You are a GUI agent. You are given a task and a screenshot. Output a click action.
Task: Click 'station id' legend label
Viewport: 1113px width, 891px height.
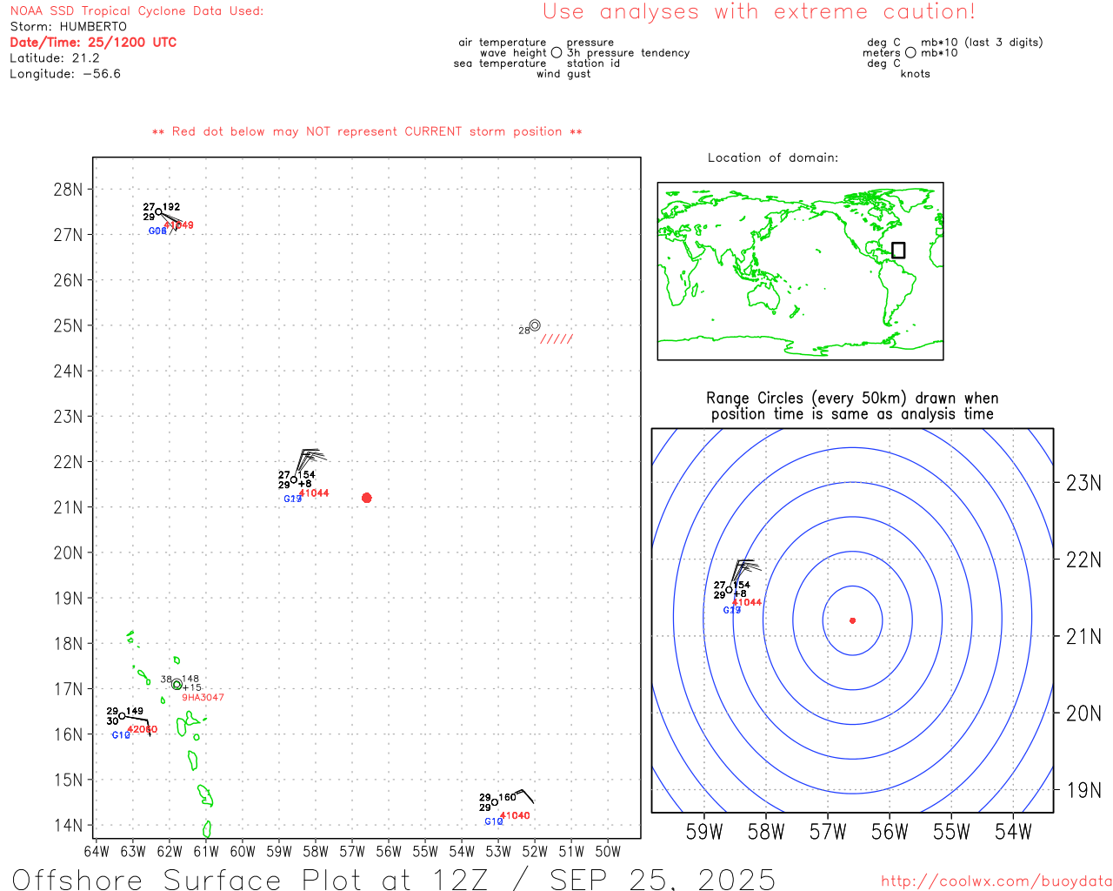(593, 64)
